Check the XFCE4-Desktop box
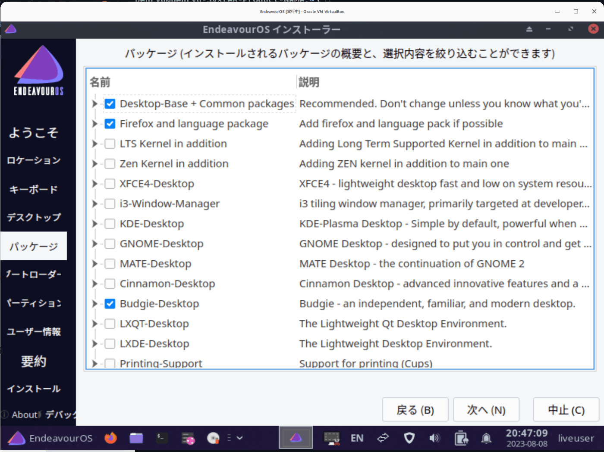 [x=110, y=184]
